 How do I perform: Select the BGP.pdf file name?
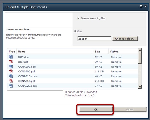tap(23, 62)
